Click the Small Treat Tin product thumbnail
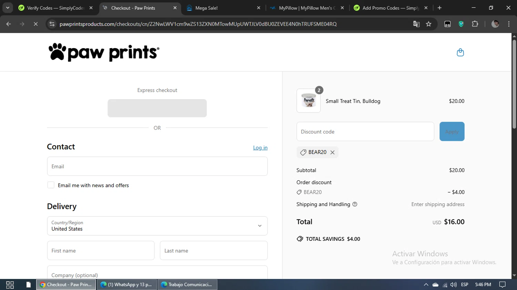 click(x=308, y=101)
